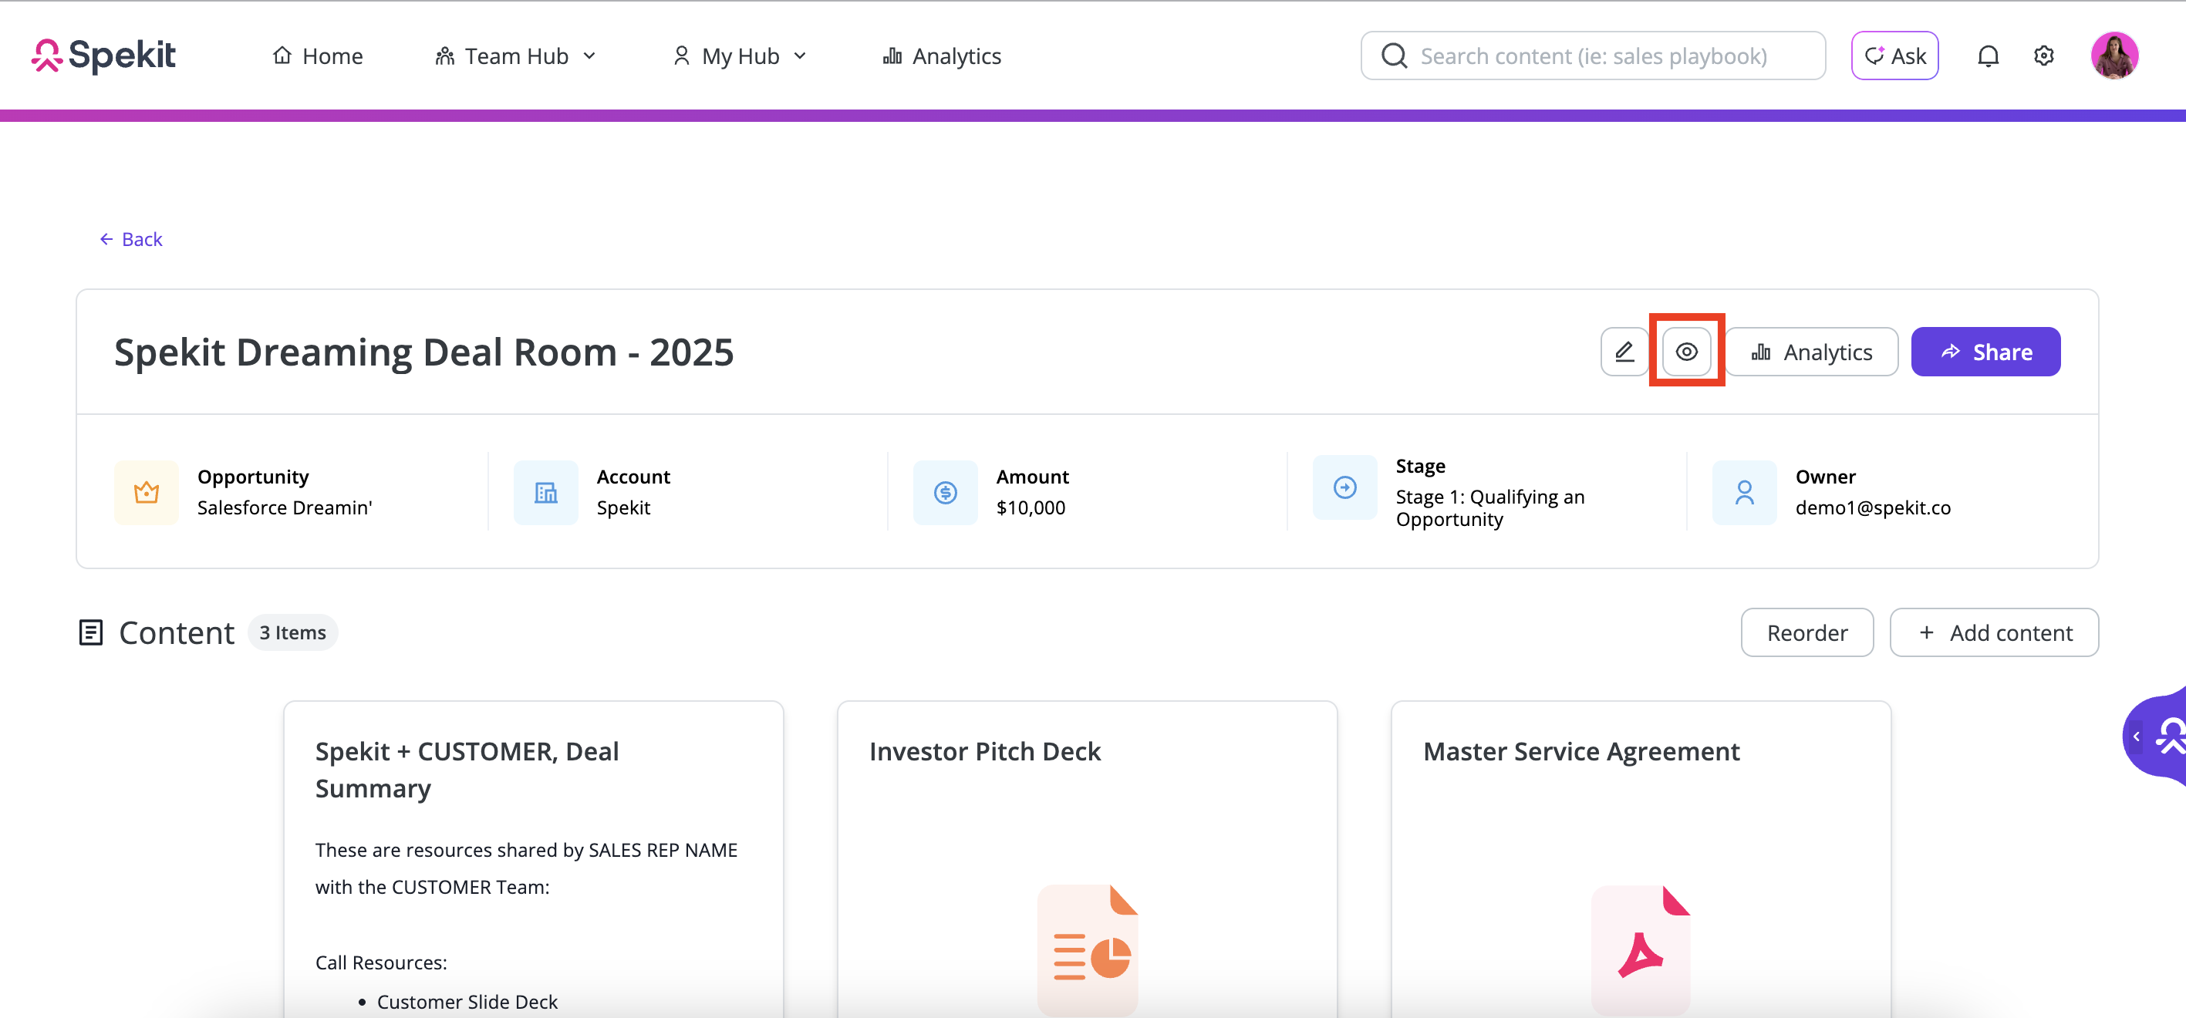Image resolution: width=2186 pixels, height=1018 pixels.
Task: Click the Spekit Dreaming Deal Room title
Action: point(423,352)
